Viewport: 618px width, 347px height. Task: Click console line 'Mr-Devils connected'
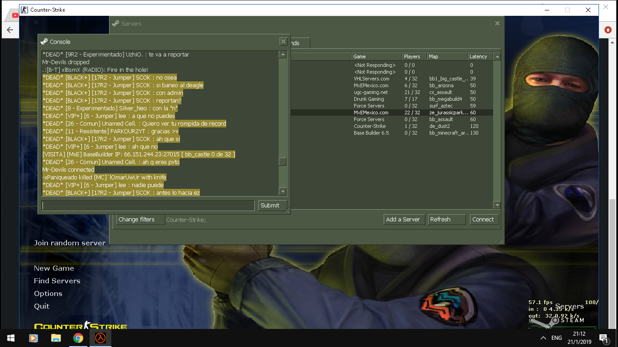click(x=68, y=170)
